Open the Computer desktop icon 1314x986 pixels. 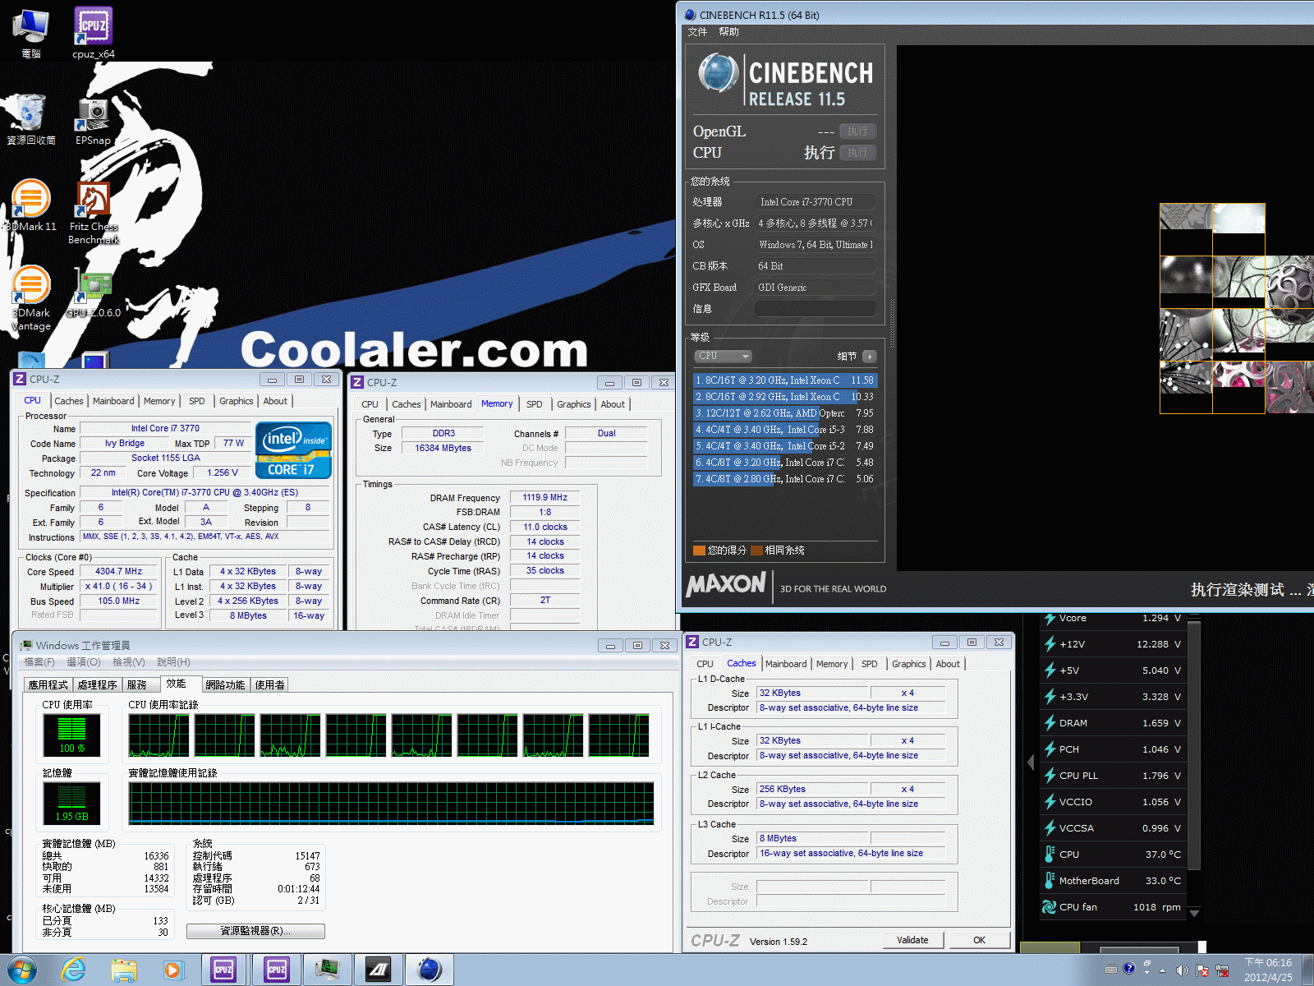point(30,33)
